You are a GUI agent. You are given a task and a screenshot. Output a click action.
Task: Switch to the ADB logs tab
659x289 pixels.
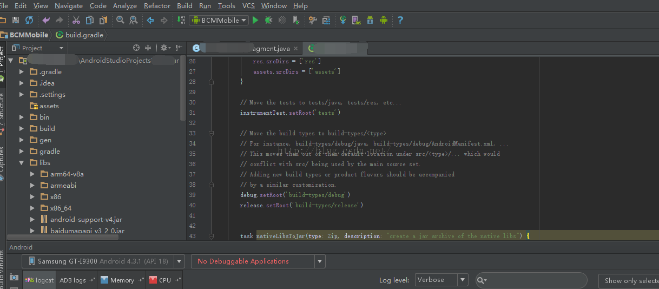tap(76, 280)
